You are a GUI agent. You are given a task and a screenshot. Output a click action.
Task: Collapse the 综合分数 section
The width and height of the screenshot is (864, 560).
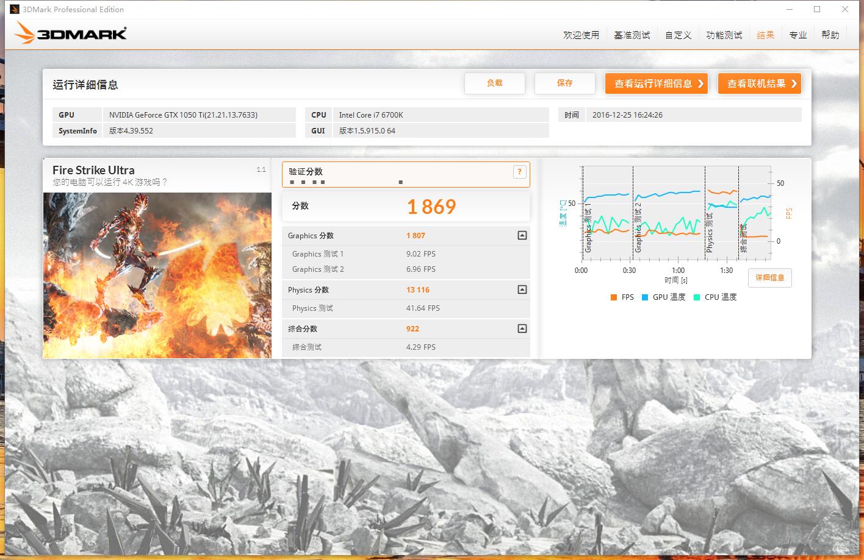point(522,328)
